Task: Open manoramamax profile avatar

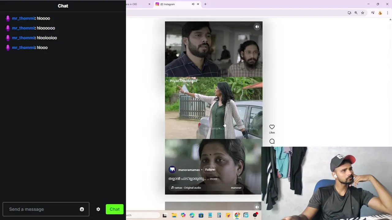Action: pyautogui.click(x=172, y=170)
